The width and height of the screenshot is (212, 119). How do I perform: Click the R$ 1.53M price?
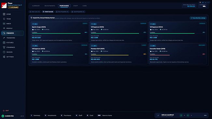(x=94, y=38)
